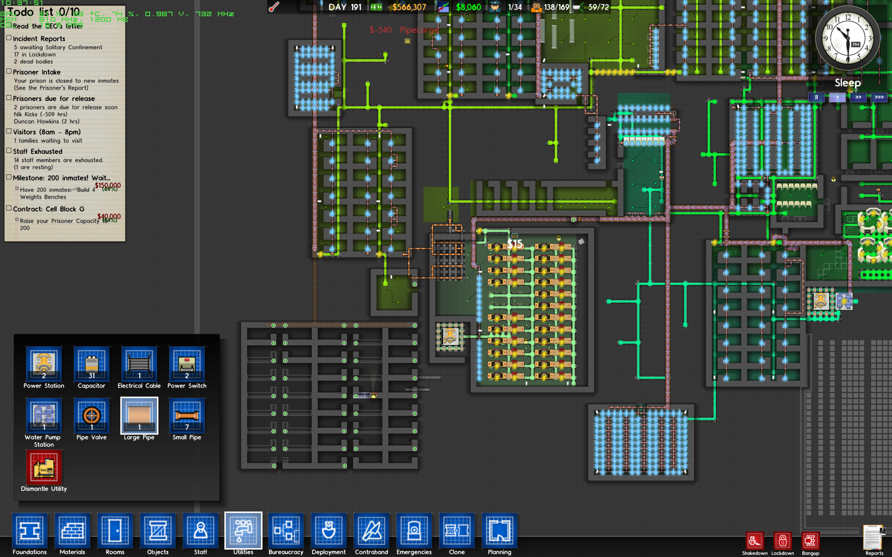Click the 138/169 prisoner count
The image size is (892, 557).
557,7
